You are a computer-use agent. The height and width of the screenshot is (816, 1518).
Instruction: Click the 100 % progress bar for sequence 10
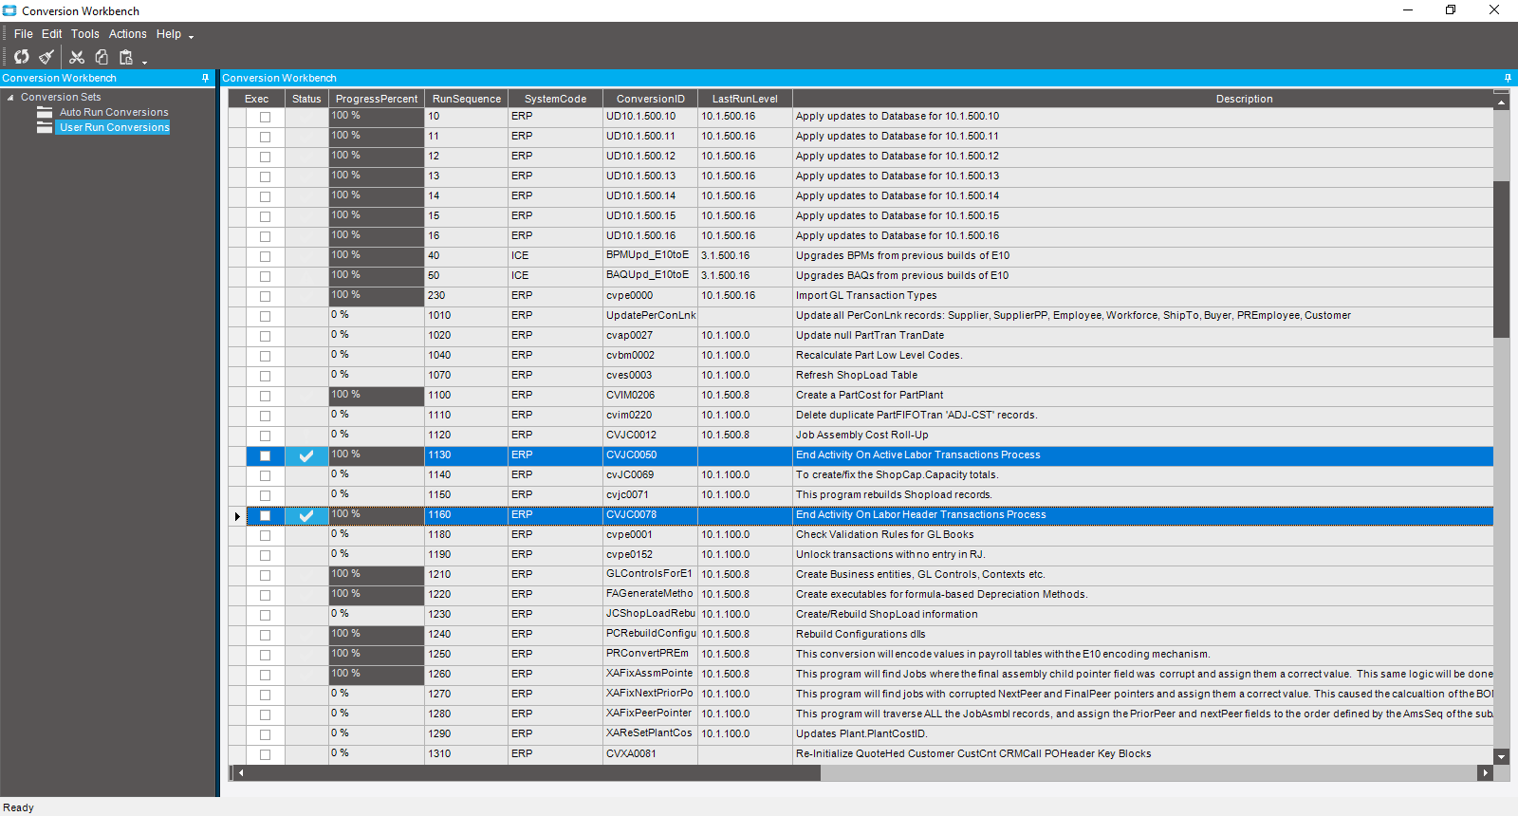tap(377, 117)
